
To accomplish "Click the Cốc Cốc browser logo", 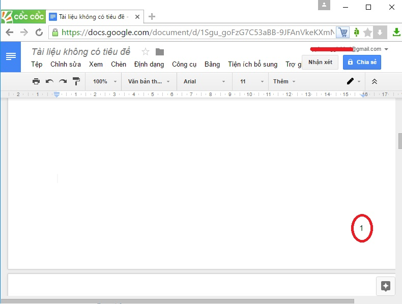I will pos(23,16).
